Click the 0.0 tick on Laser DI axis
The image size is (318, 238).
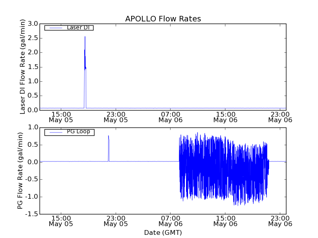click(33, 110)
